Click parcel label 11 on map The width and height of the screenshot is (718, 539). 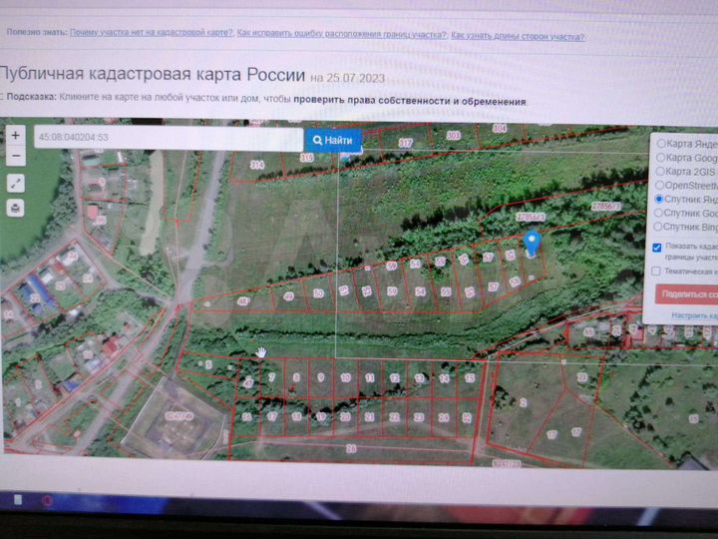point(370,377)
